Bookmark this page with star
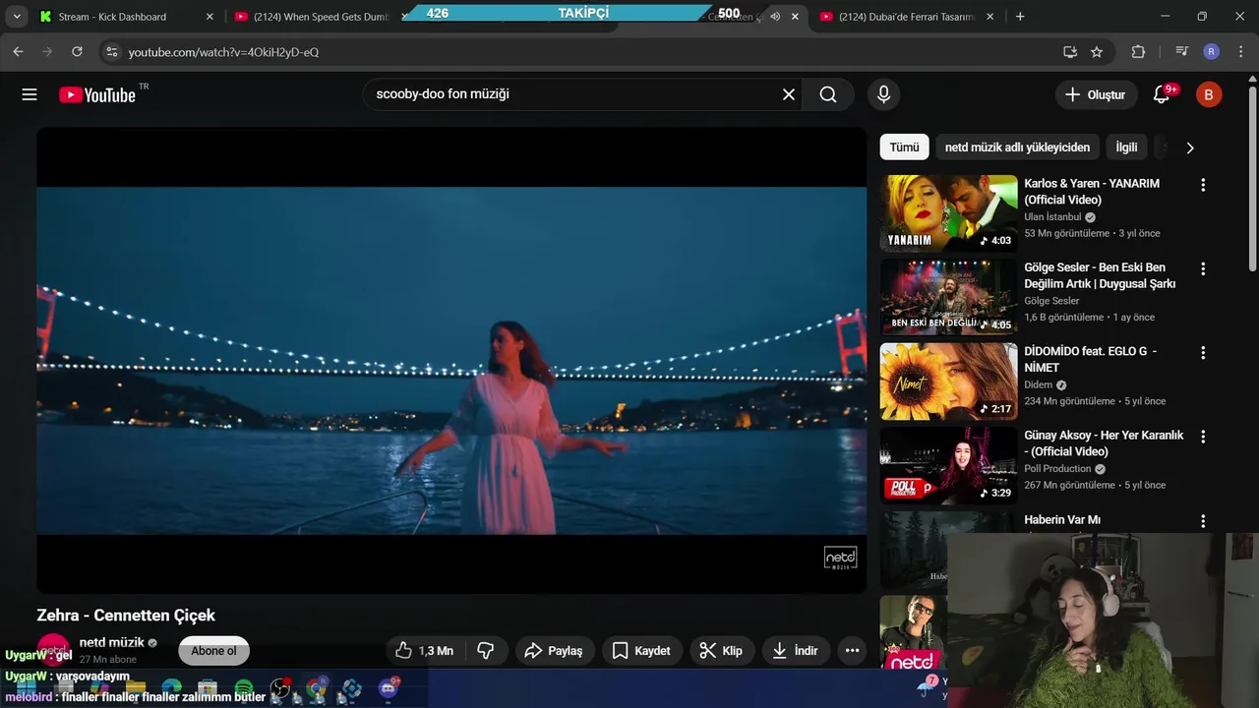The image size is (1259, 708). tap(1097, 51)
